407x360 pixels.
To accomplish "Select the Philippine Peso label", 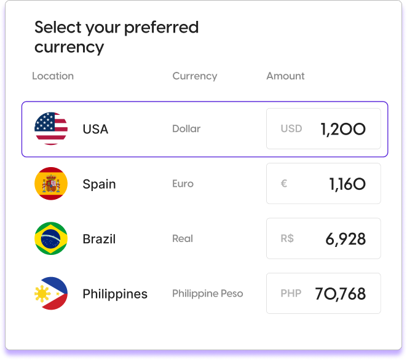I will tap(208, 294).
